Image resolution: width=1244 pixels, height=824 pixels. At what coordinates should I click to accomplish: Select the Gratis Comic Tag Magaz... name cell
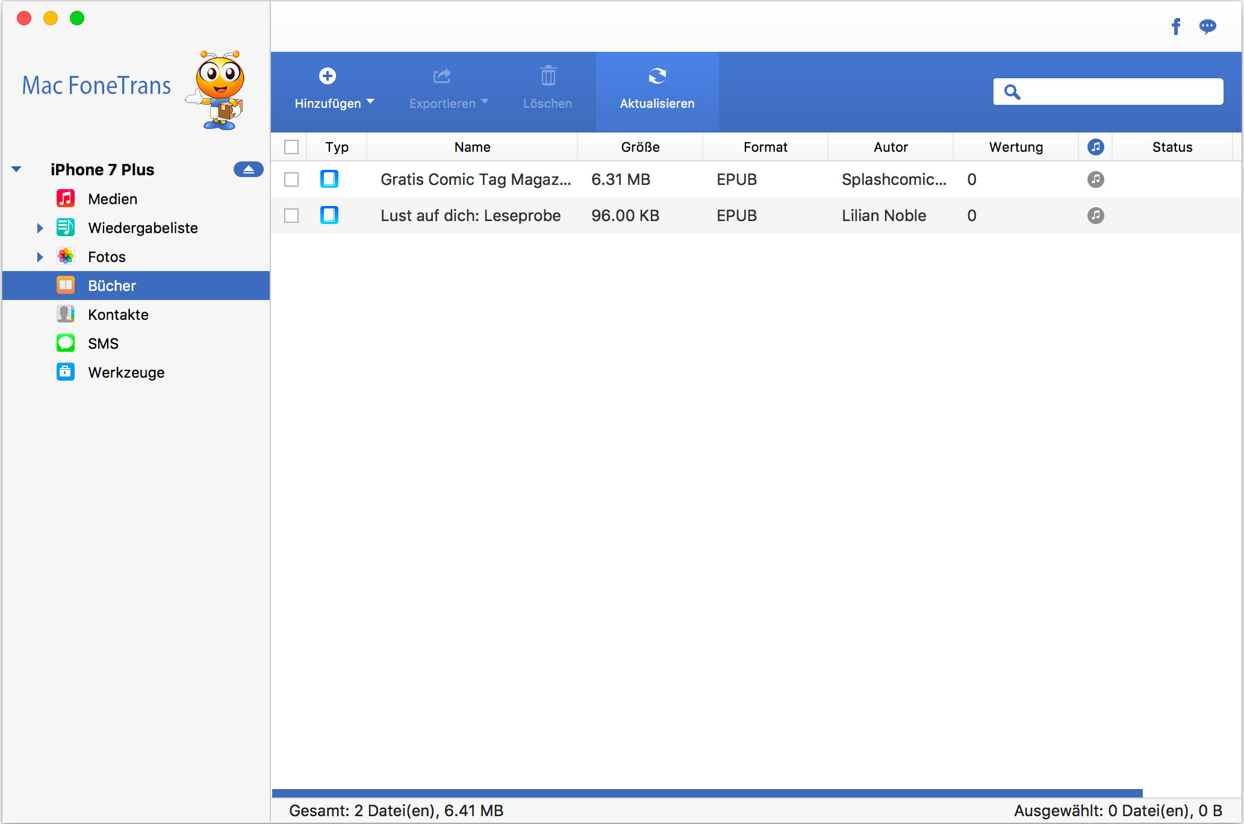[x=476, y=179]
